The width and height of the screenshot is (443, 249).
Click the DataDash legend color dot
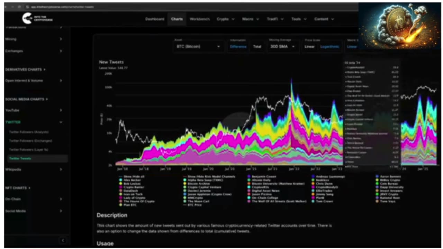point(120,191)
